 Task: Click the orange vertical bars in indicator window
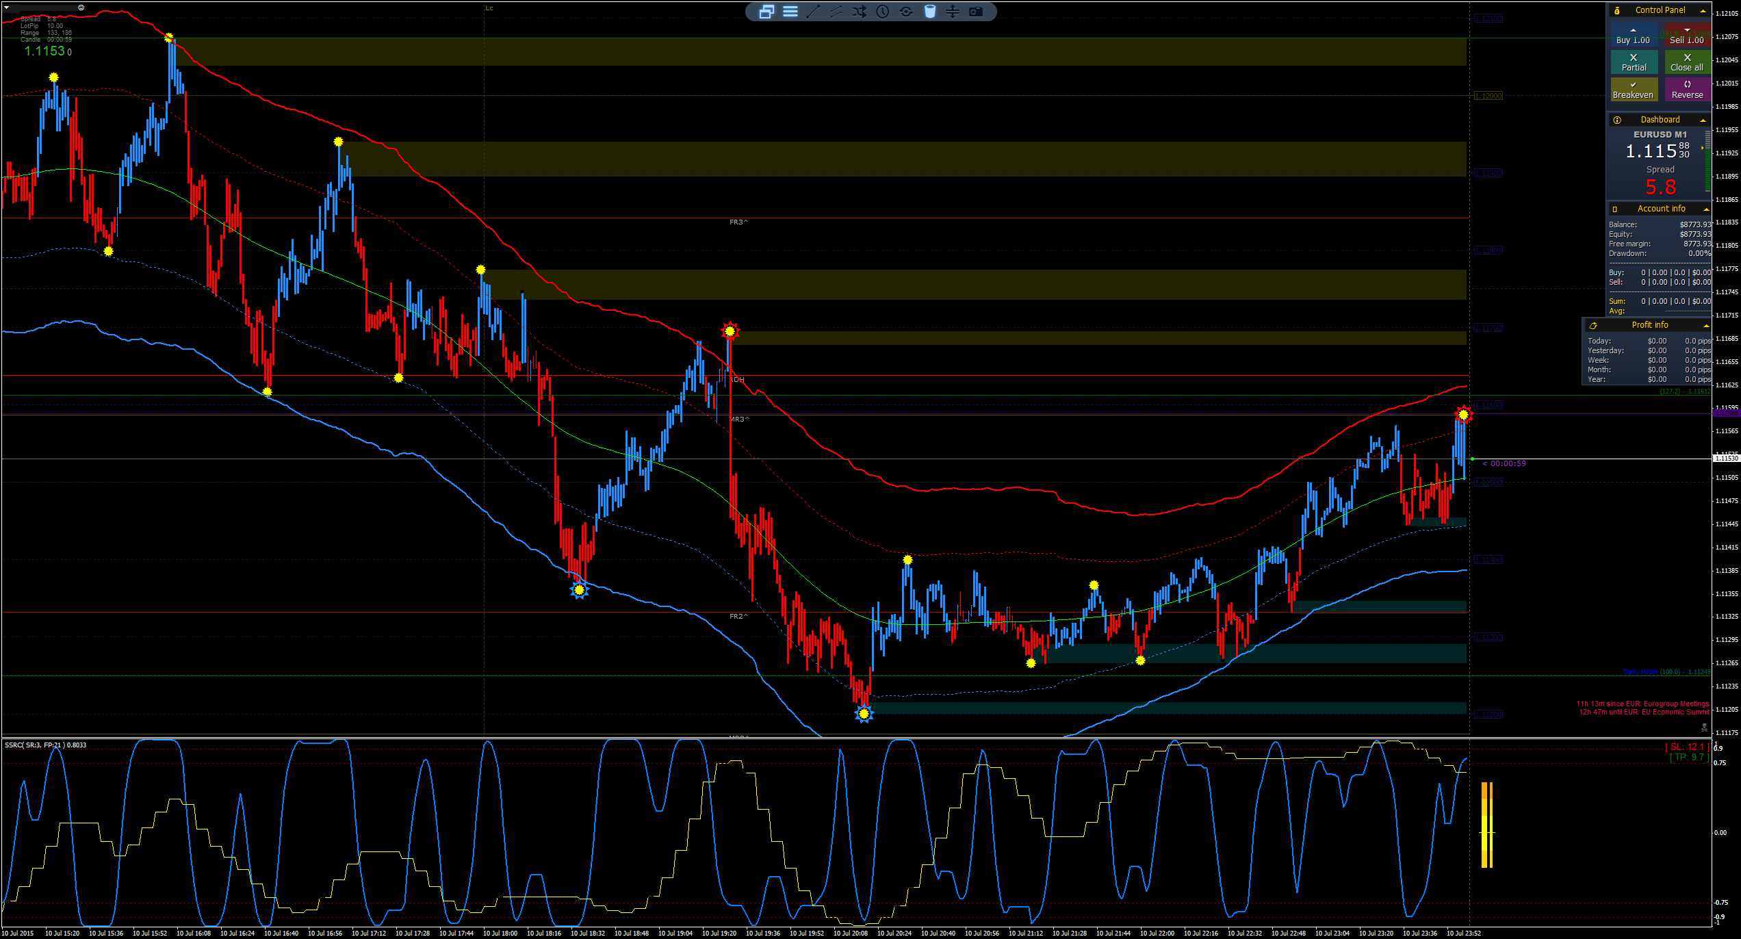point(1487,825)
